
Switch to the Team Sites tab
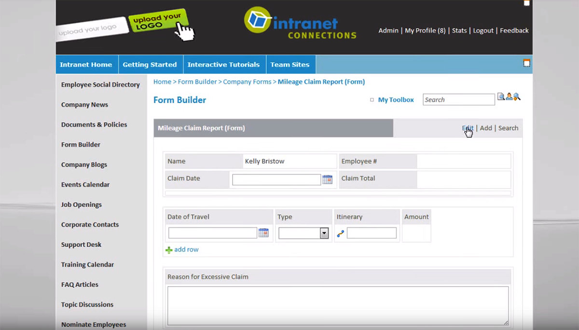click(x=290, y=64)
